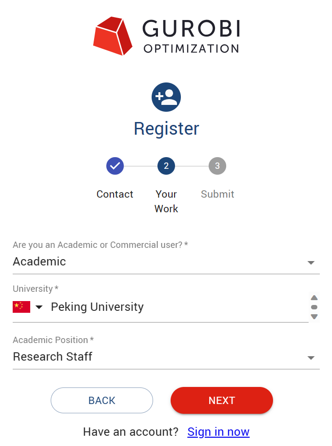Click the University list scroll up arrow

pos(314,298)
